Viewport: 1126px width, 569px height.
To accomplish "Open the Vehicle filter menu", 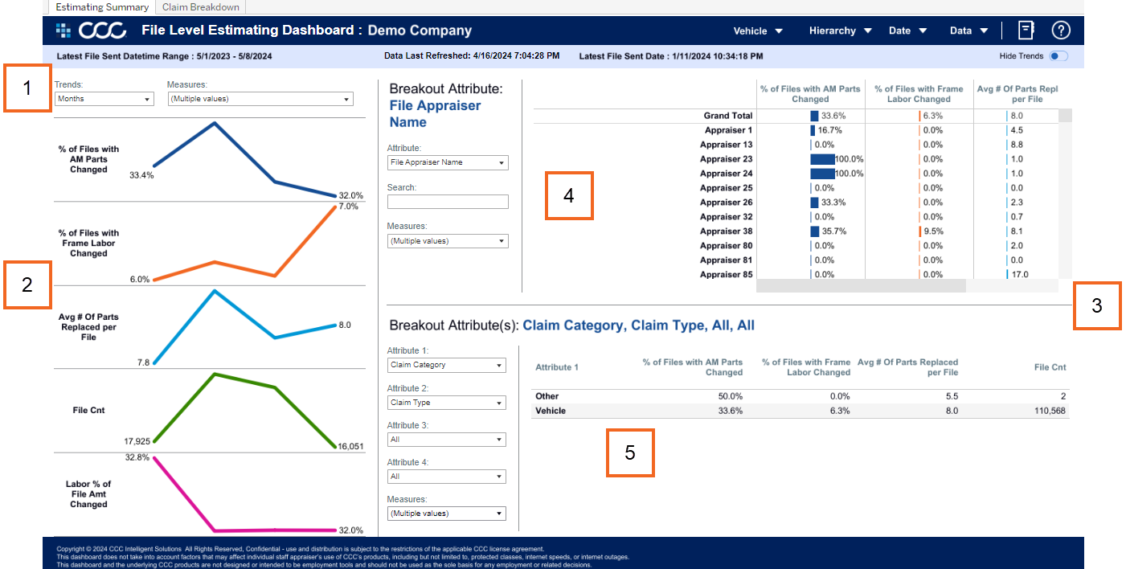I will click(x=758, y=31).
